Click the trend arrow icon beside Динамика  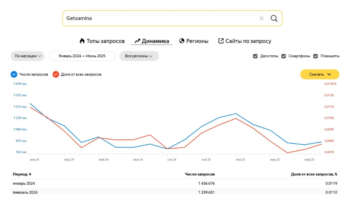137,41
